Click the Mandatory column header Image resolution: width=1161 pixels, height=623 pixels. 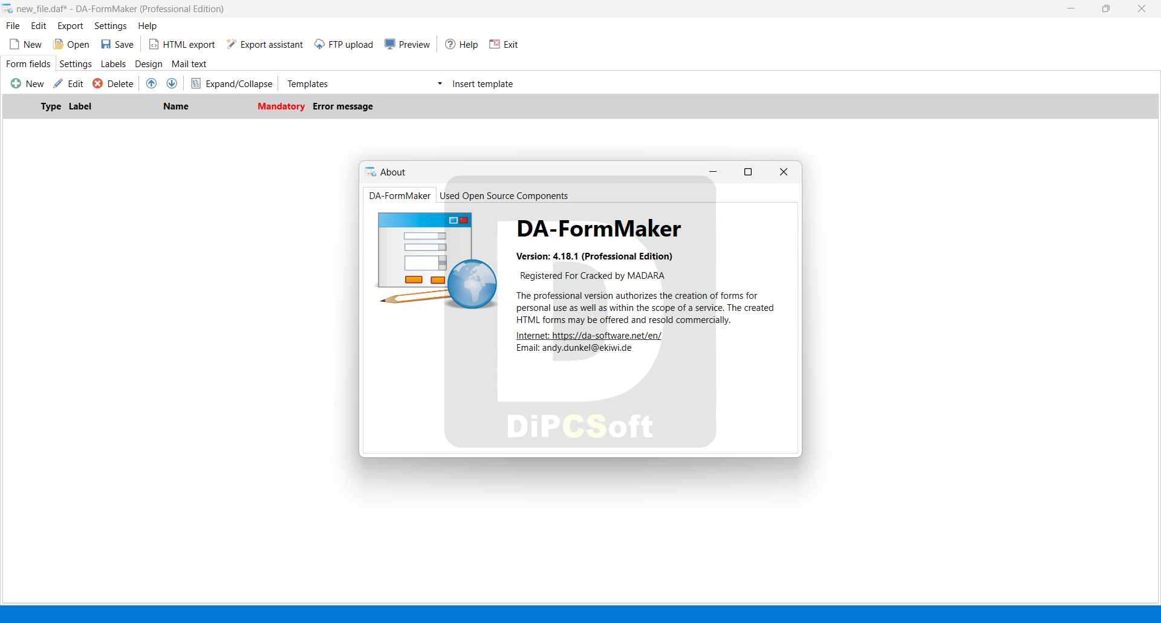click(x=281, y=106)
